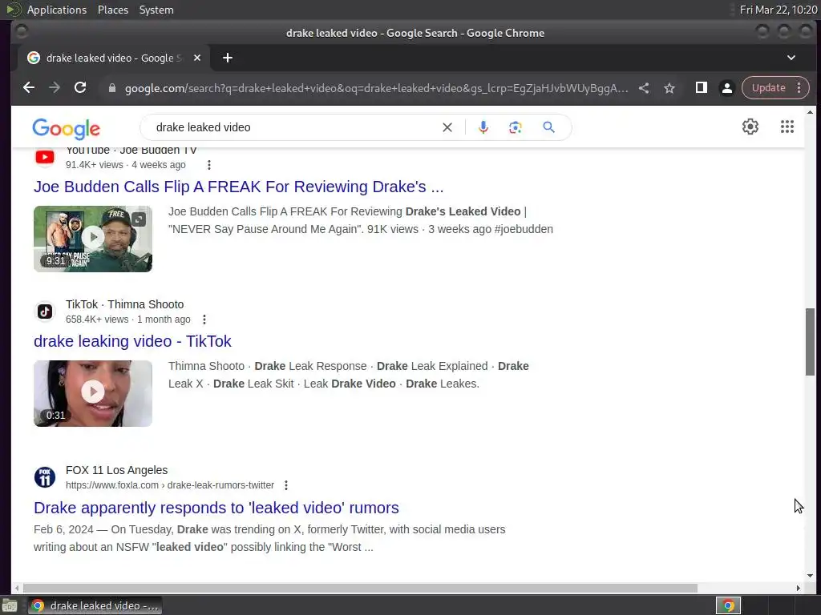The height and width of the screenshot is (615, 821).
Task: Go back to previous page
Action: pyautogui.click(x=29, y=88)
